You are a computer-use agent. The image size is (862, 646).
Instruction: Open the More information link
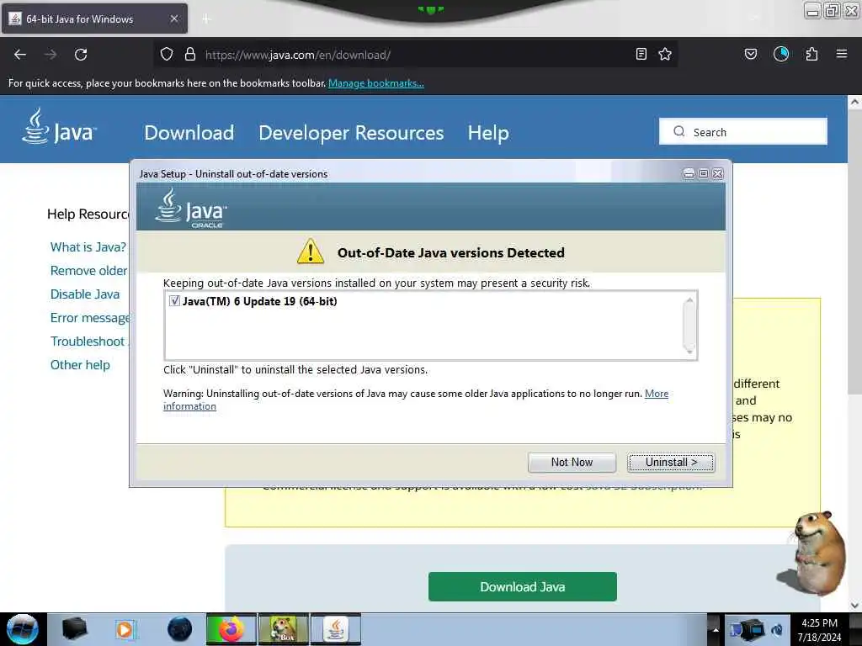click(x=657, y=394)
